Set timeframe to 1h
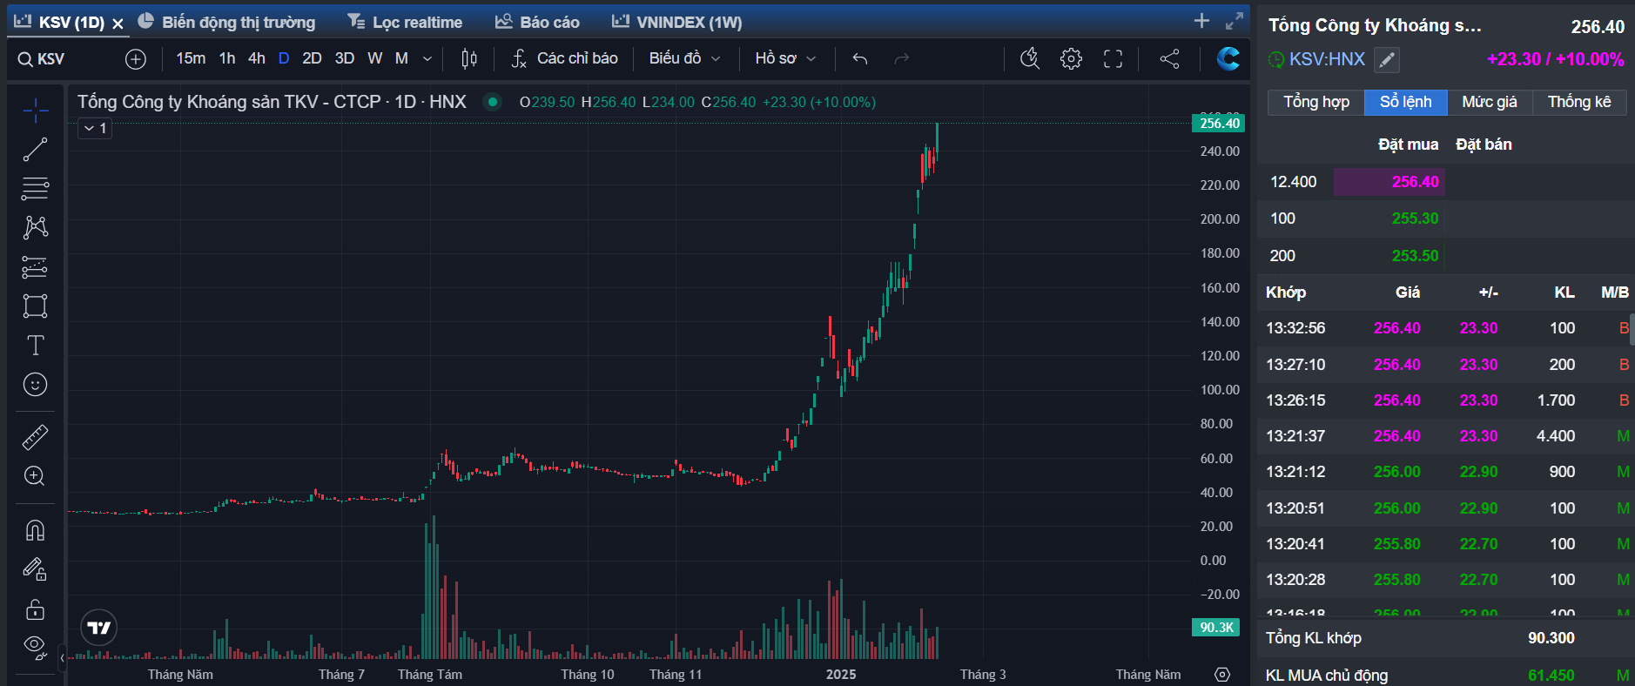 click(227, 58)
